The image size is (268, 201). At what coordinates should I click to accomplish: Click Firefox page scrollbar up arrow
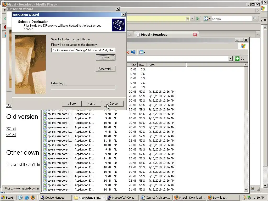tap(265, 27)
